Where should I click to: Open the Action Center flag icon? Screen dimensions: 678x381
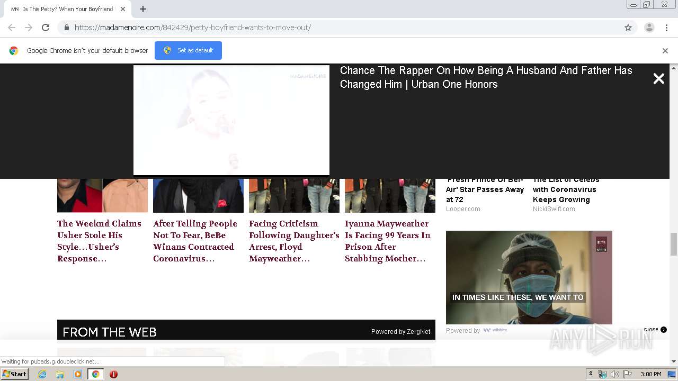tap(628, 374)
